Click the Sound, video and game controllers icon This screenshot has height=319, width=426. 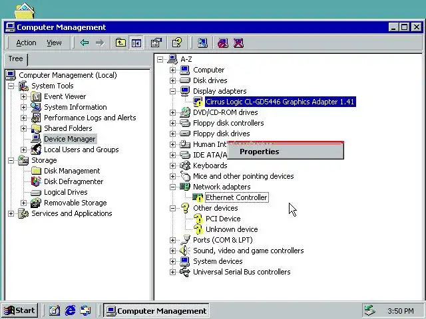[x=185, y=251]
